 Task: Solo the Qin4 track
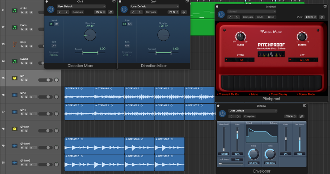point(26,114)
